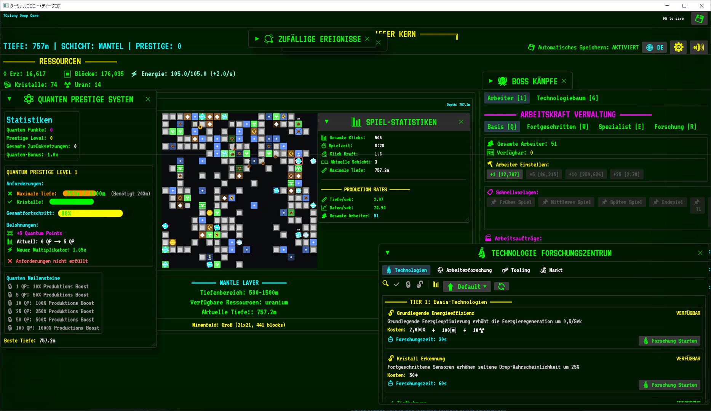Toggle the Automatisches Speichern setting
Image resolution: width=711 pixels, height=411 pixels.
pos(583,48)
